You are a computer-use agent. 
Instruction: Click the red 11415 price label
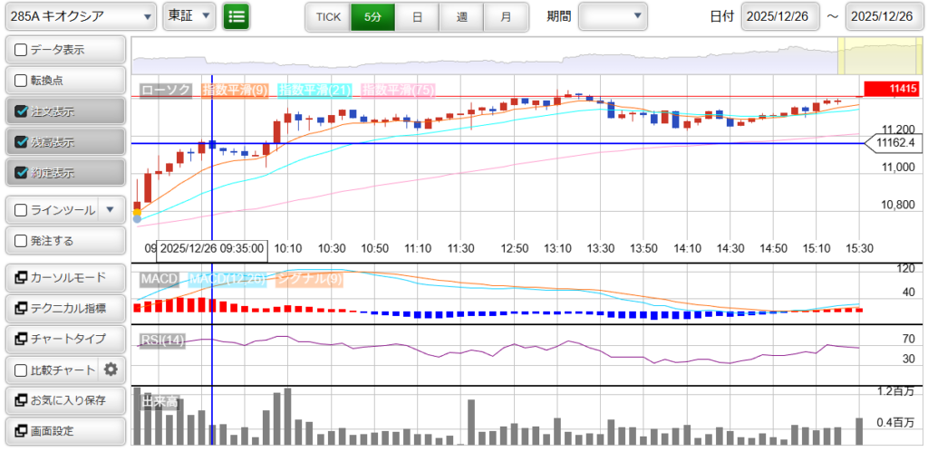[x=892, y=89]
